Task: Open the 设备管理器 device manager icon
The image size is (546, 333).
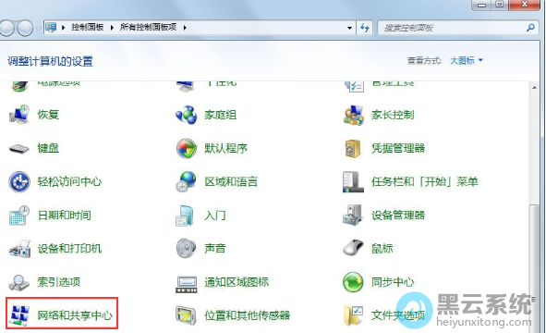Action: (x=353, y=215)
